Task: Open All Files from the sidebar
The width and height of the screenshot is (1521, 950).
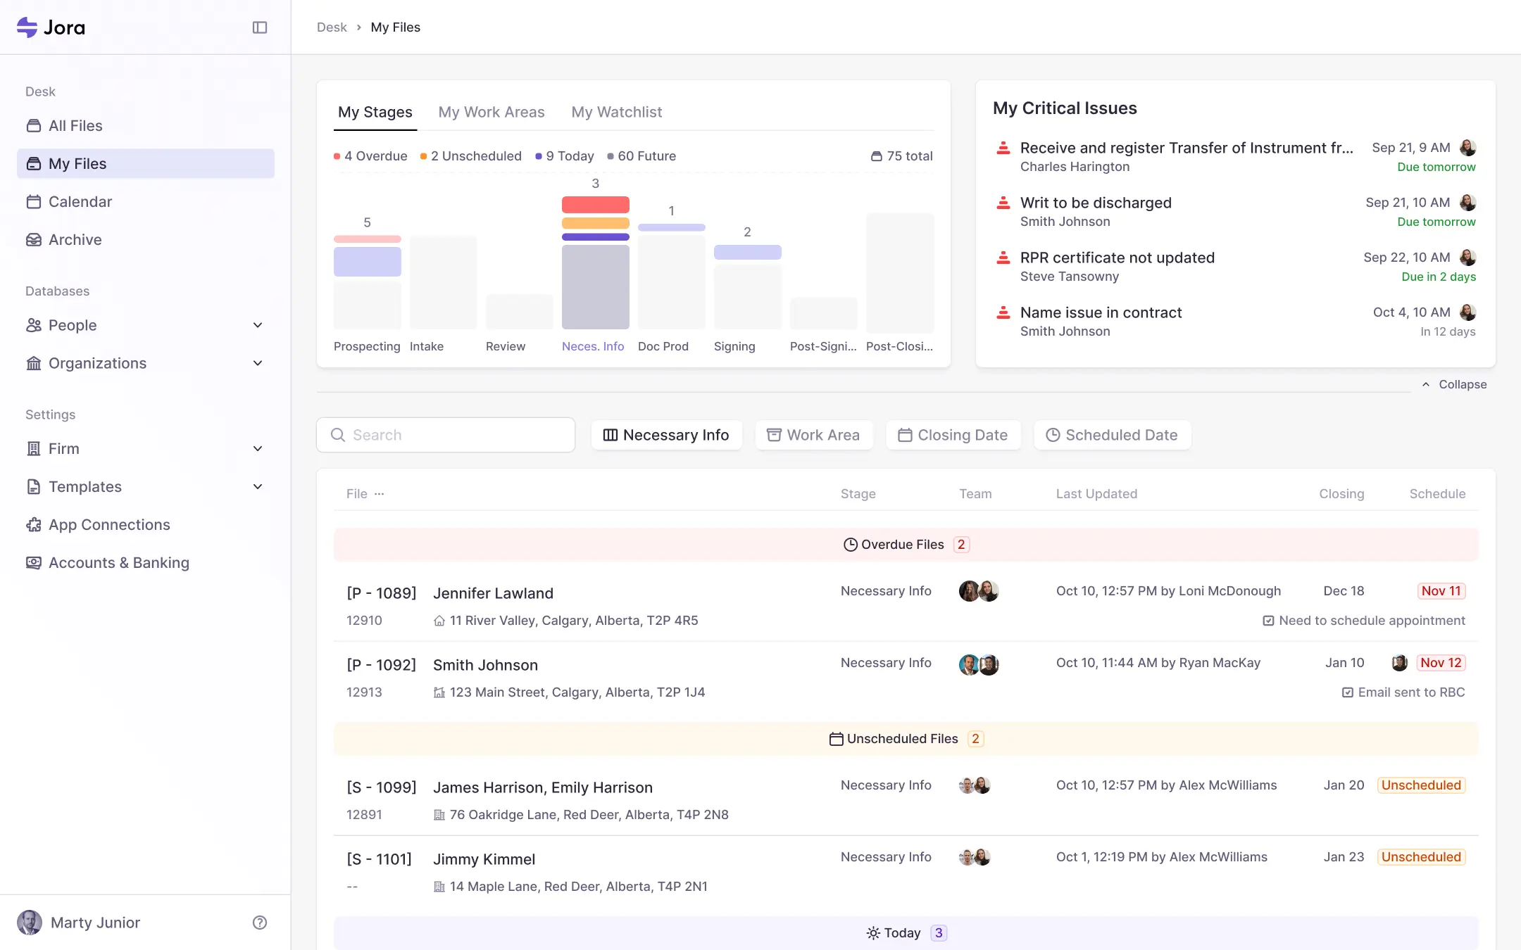Action: pyautogui.click(x=74, y=125)
